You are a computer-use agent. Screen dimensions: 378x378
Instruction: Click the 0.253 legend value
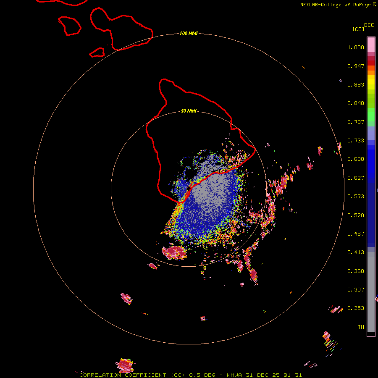356,308
